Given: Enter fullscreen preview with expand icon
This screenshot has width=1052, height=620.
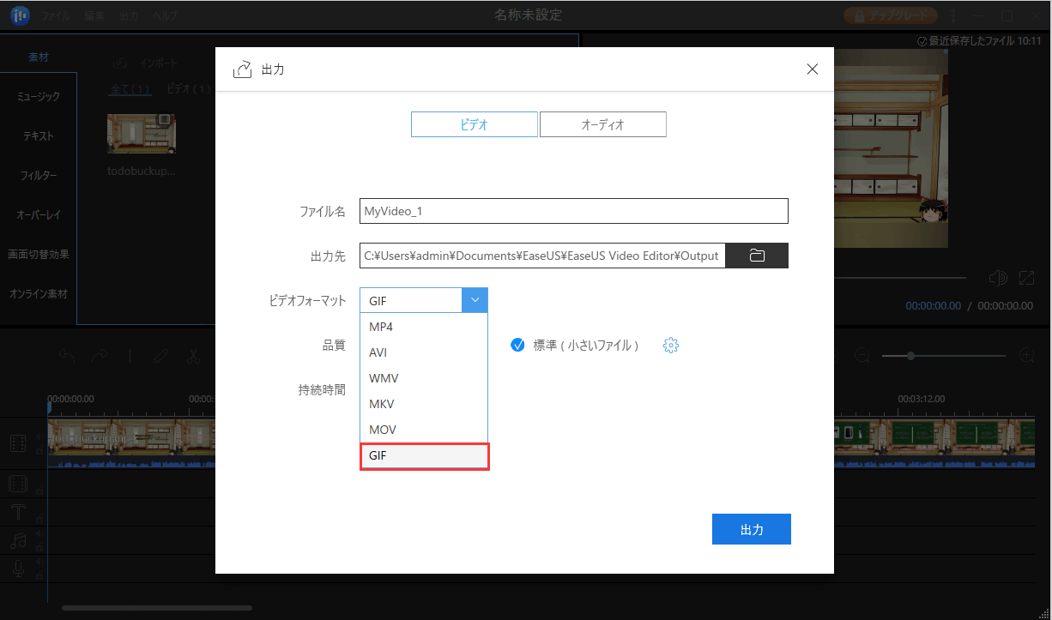Looking at the screenshot, I should (x=1026, y=278).
